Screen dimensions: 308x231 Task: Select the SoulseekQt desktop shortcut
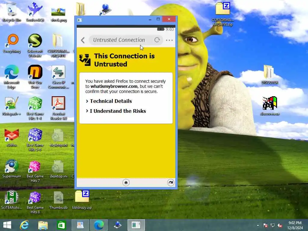click(35, 12)
